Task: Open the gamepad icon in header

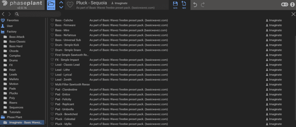Action: click(285, 5)
